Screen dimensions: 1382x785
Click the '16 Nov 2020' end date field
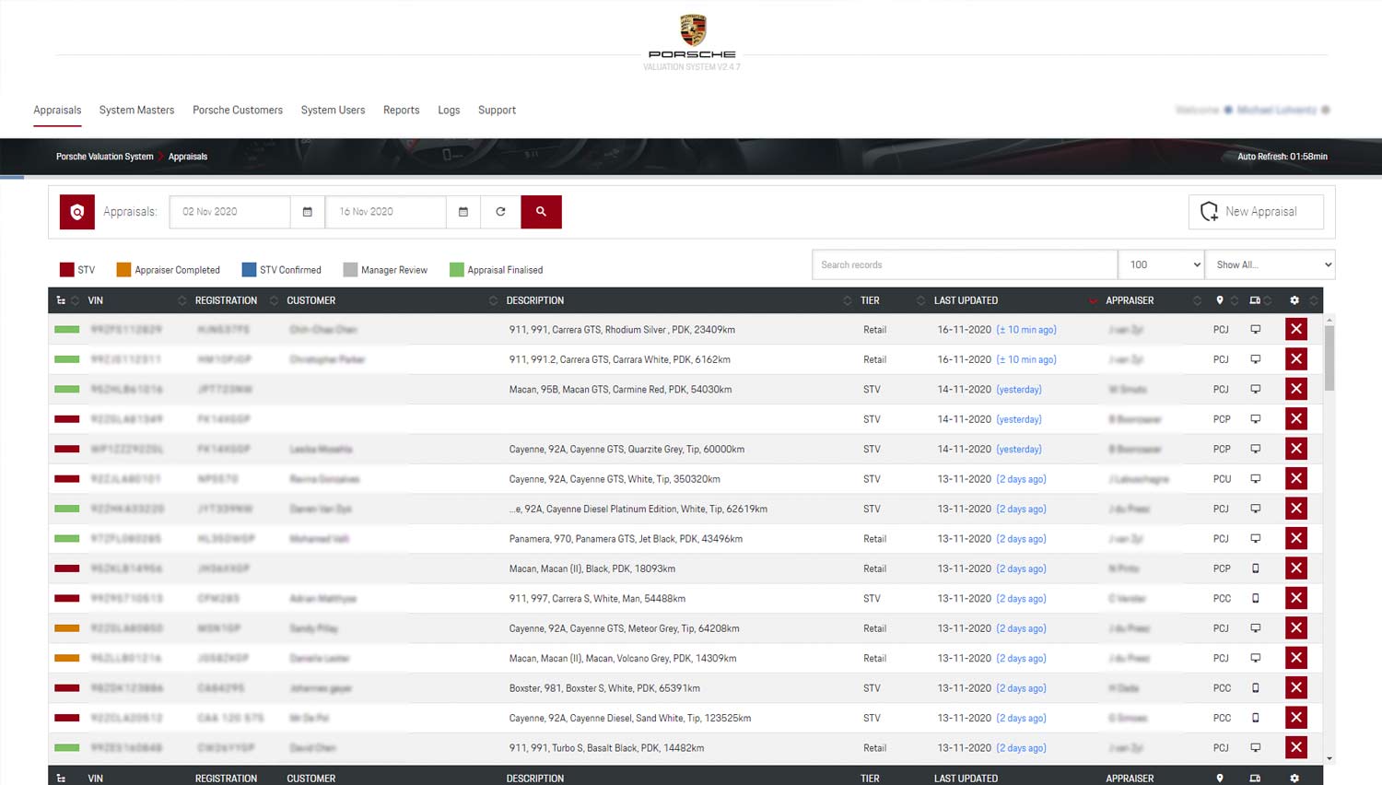pyautogui.click(x=386, y=212)
